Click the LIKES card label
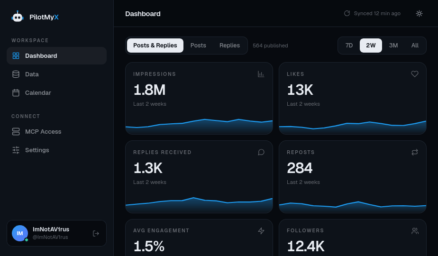 295,74
